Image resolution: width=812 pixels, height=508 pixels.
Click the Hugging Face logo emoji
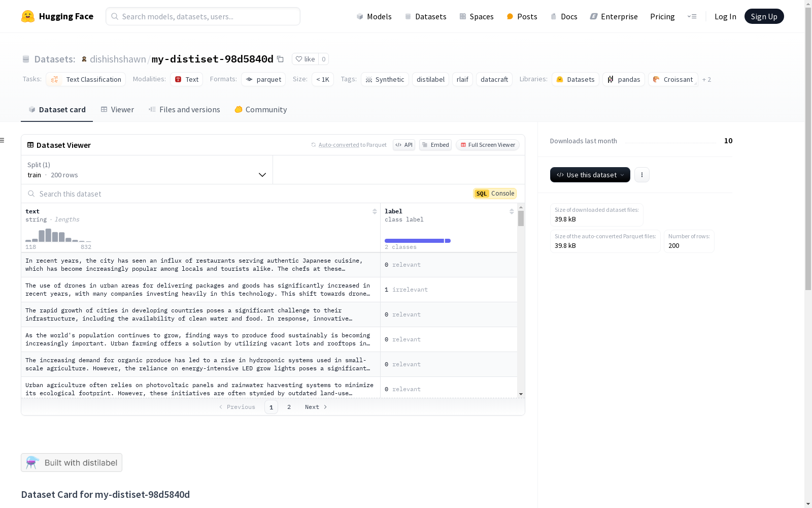pyautogui.click(x=28, y=16)
